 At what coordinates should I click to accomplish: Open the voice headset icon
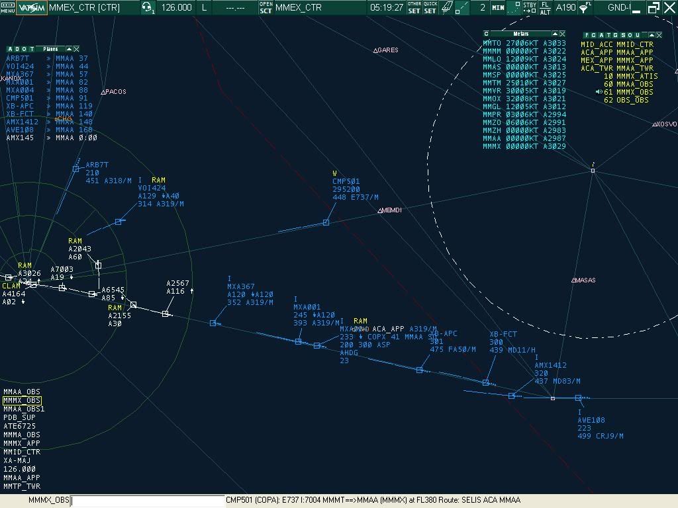pos(148,7)
